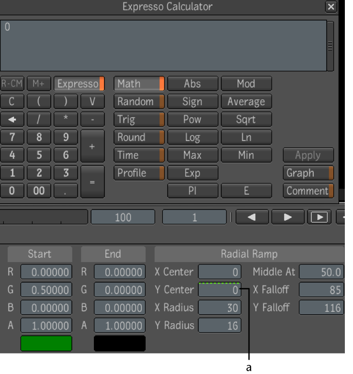
Task: Select the Trig function category
Action: pyautogui.click(x=139, y=119)
